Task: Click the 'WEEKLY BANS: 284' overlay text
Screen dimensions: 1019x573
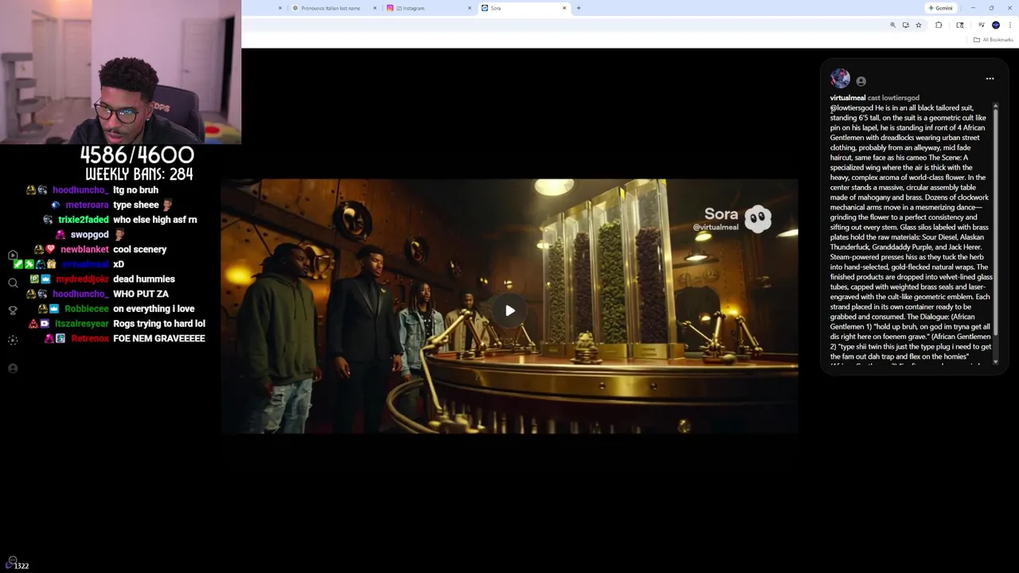Action: pos(139,174)
